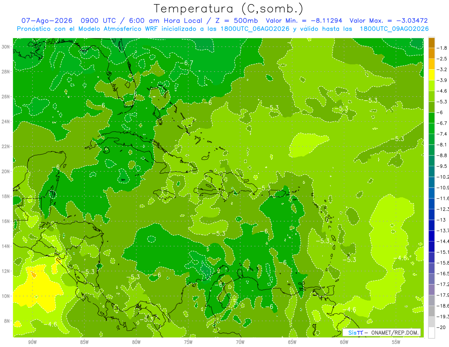This screenshot has width=449, height=347.
Task: Click the '60W' longitude axis label
Action: pos(344,342)
